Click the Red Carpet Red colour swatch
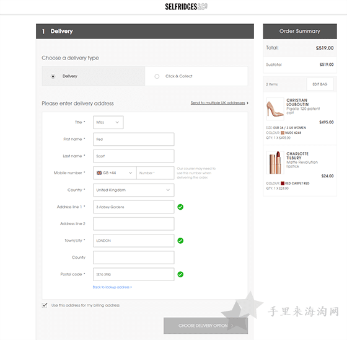Viewport: 347px width, 340px height. (283, 183)
